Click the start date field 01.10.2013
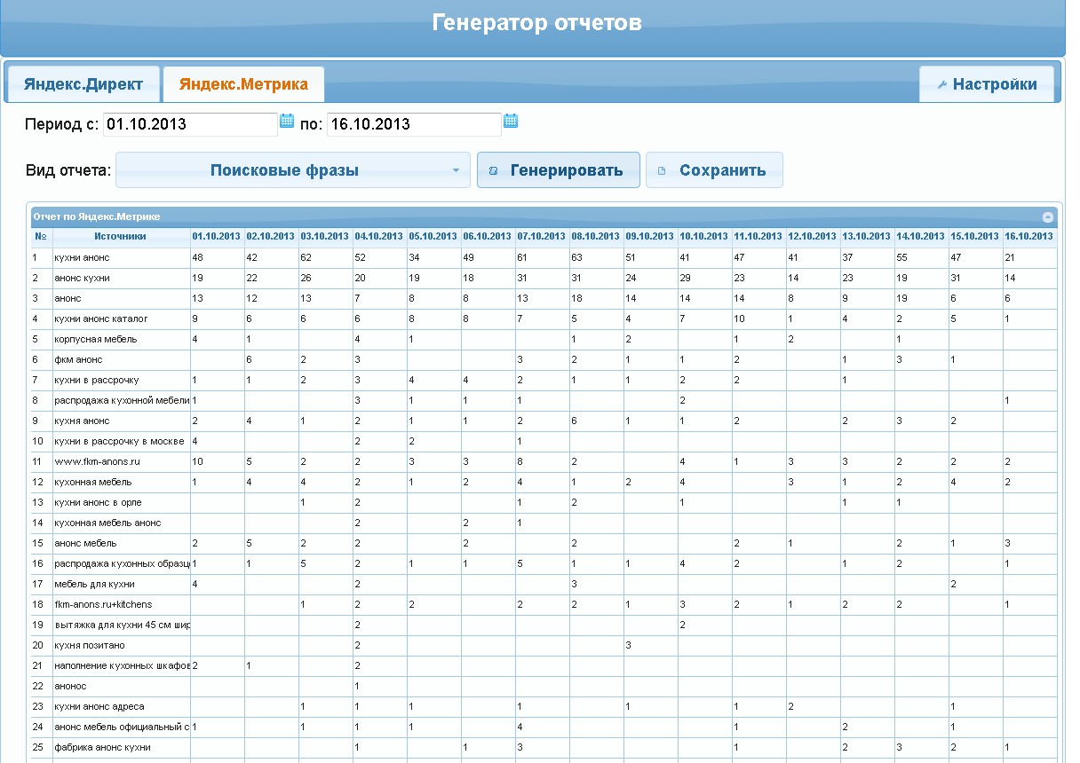Viewport: 1080px width, 763px height. pos(190,124)
